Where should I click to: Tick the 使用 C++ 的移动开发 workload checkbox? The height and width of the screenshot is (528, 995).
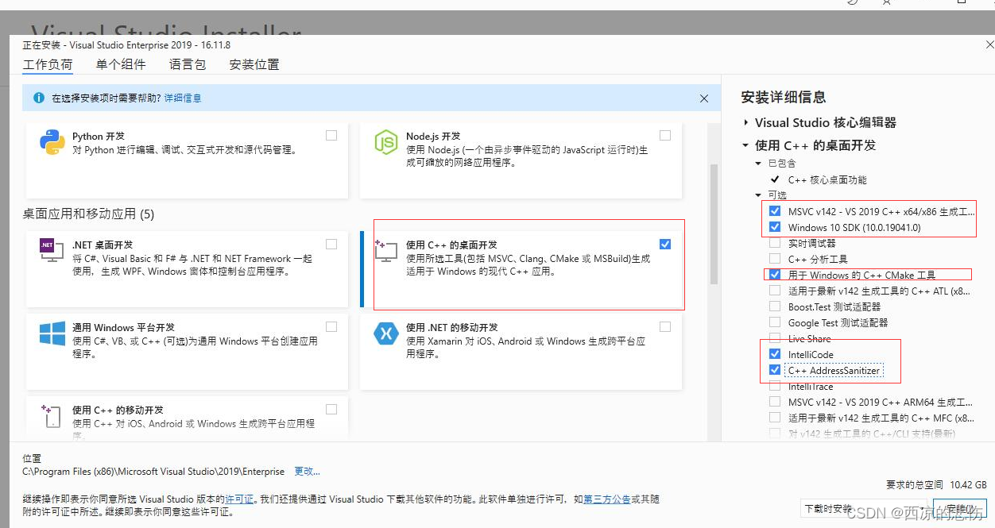pos(331,409)
